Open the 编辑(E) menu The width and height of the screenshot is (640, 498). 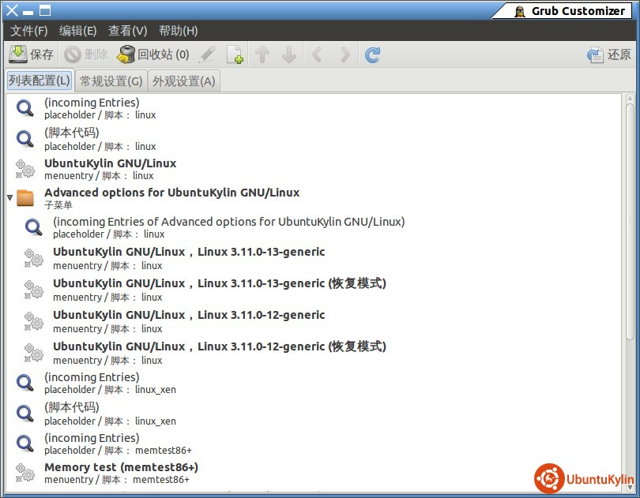point(77,31)
